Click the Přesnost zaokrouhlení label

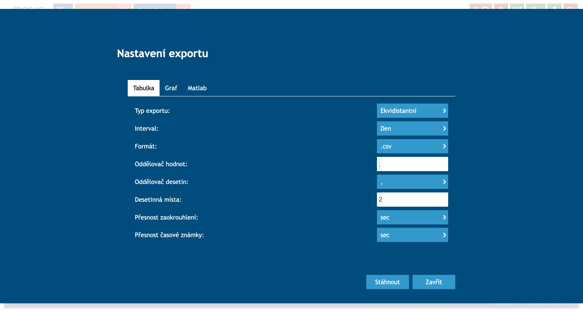click(x=166, y=217)
